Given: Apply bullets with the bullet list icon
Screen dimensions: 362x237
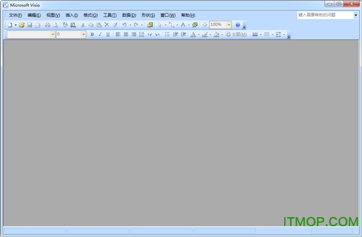Looking at the screenshot, I should [167, 34].
